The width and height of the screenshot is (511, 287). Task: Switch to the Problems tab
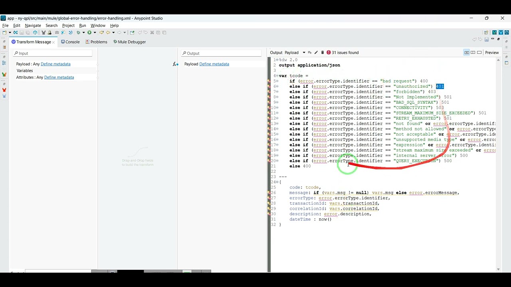[x=96, y=42]
